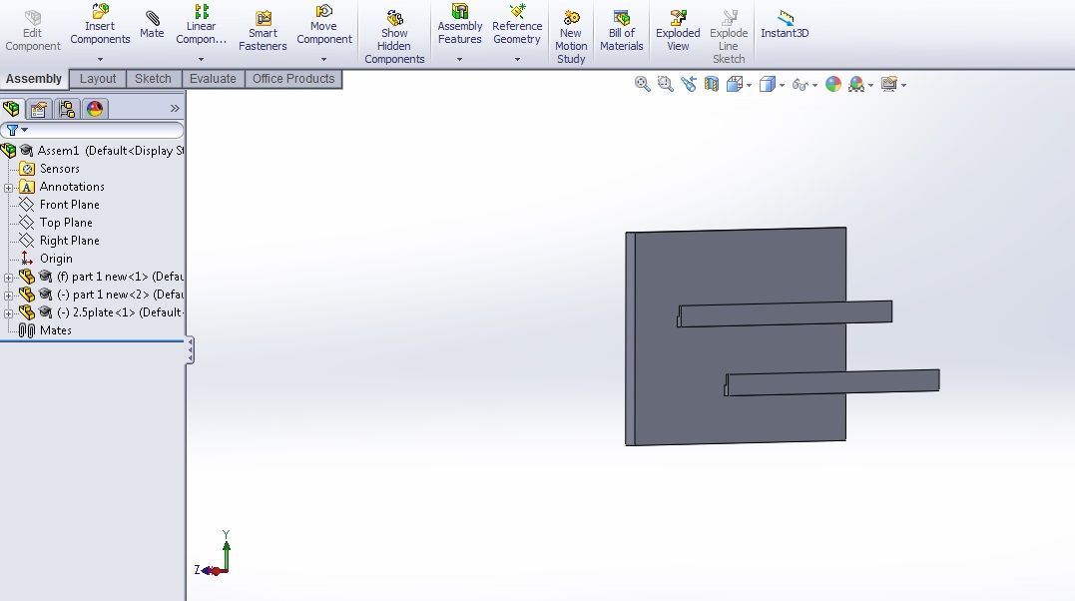Viewport: 1075px width, 601px height.
Task: Toggle the Instant3D tool
Action: point(784,24)
